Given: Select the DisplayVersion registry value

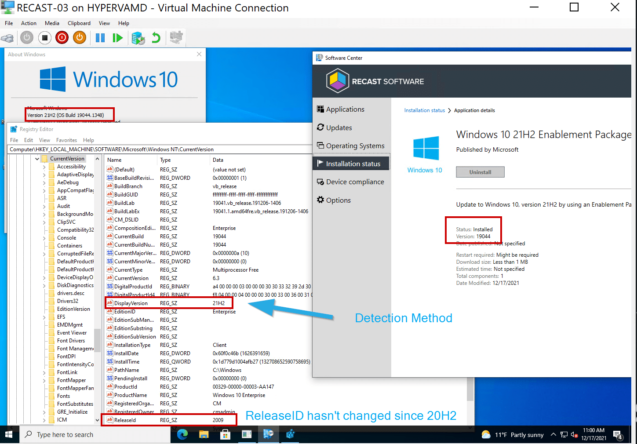Looking at the screenshot, I should (131, 303).
